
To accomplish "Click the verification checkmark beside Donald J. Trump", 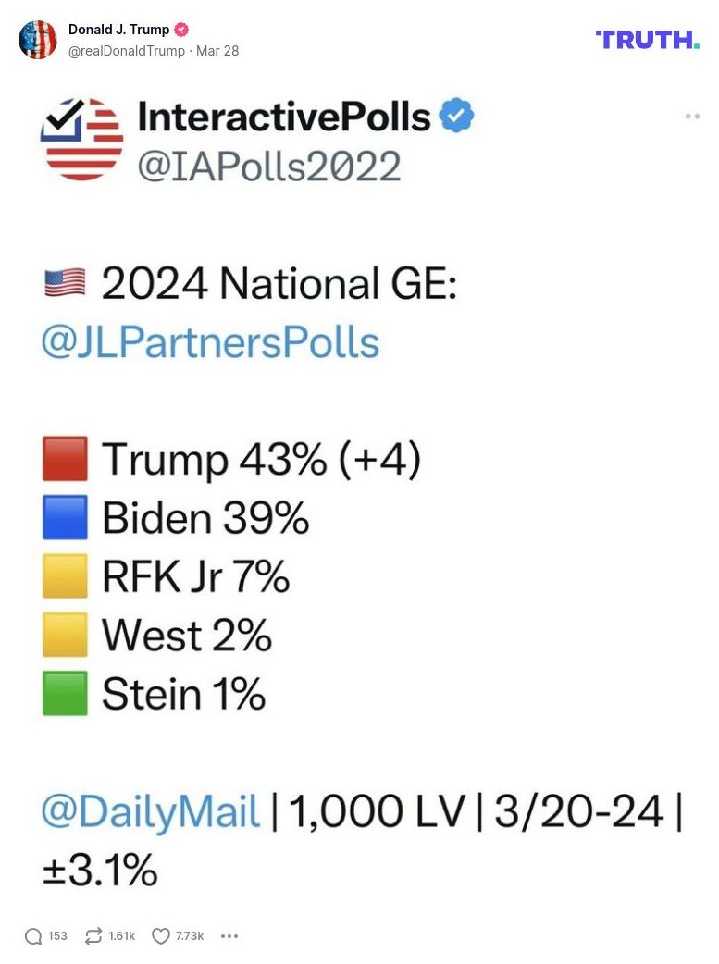I will click(181, 29).
